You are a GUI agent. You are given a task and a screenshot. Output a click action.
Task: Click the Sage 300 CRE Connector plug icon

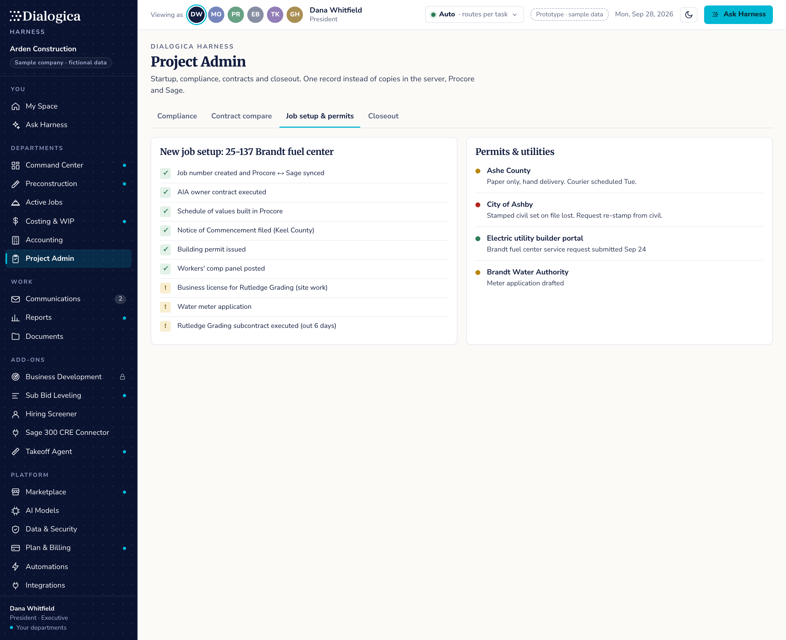pyautogui.click(x=16, y=433)
